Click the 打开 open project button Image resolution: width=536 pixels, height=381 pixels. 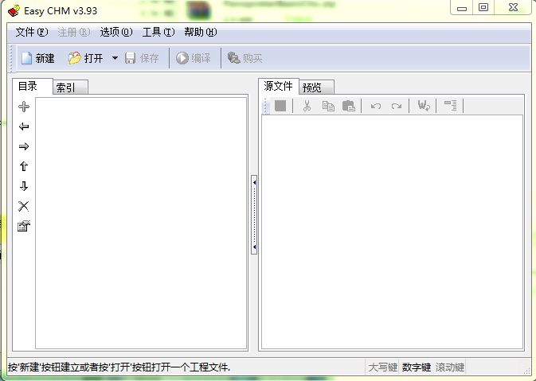tap(86, 58)
